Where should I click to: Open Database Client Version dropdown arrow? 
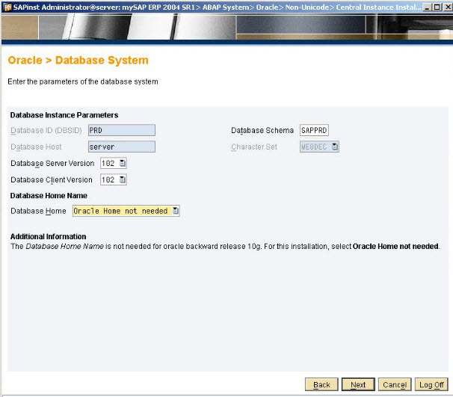pos(123,179)
